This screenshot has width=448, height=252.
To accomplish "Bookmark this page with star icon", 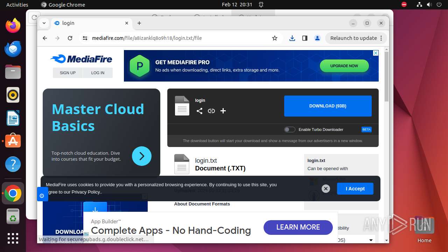I will (x=275, y=38).
